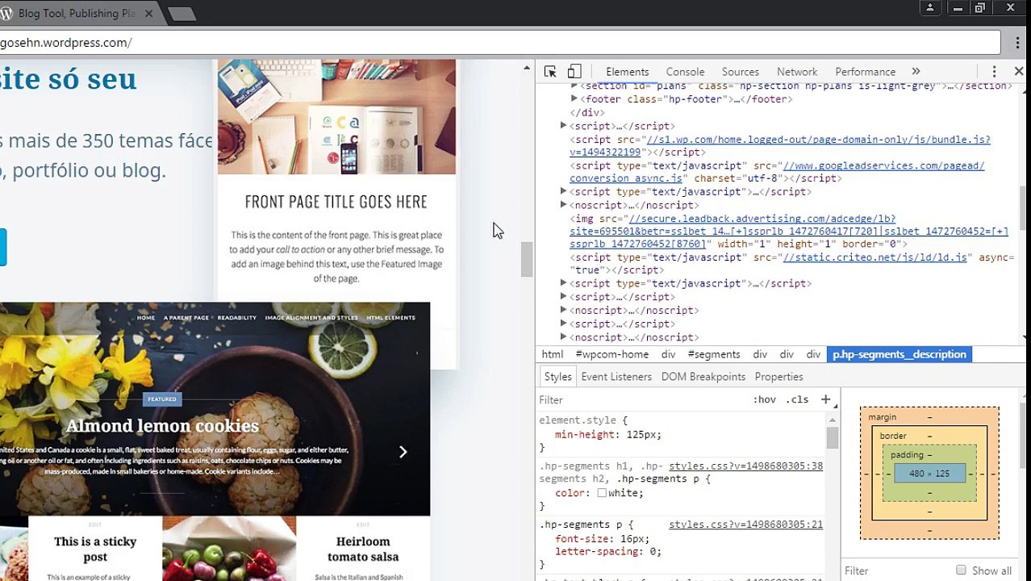The height and width of the screenshot is (581, 1031).
Task: Open the Network tab
Action: pyautogui.click(x=797, y=72)
